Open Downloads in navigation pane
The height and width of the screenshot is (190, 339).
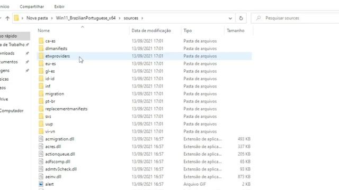tap(7, 53)
